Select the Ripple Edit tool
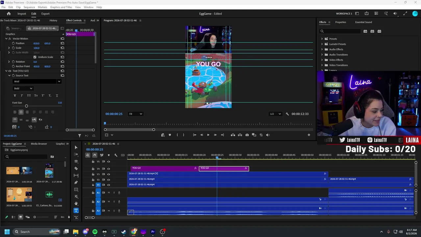The width and height of the screenshot is (421, 237). click(x=76, y=161)
